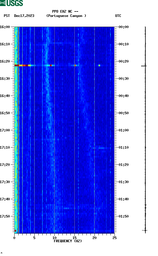
Task: Click the '25' frequency axis label
Action: pos(114,238)
